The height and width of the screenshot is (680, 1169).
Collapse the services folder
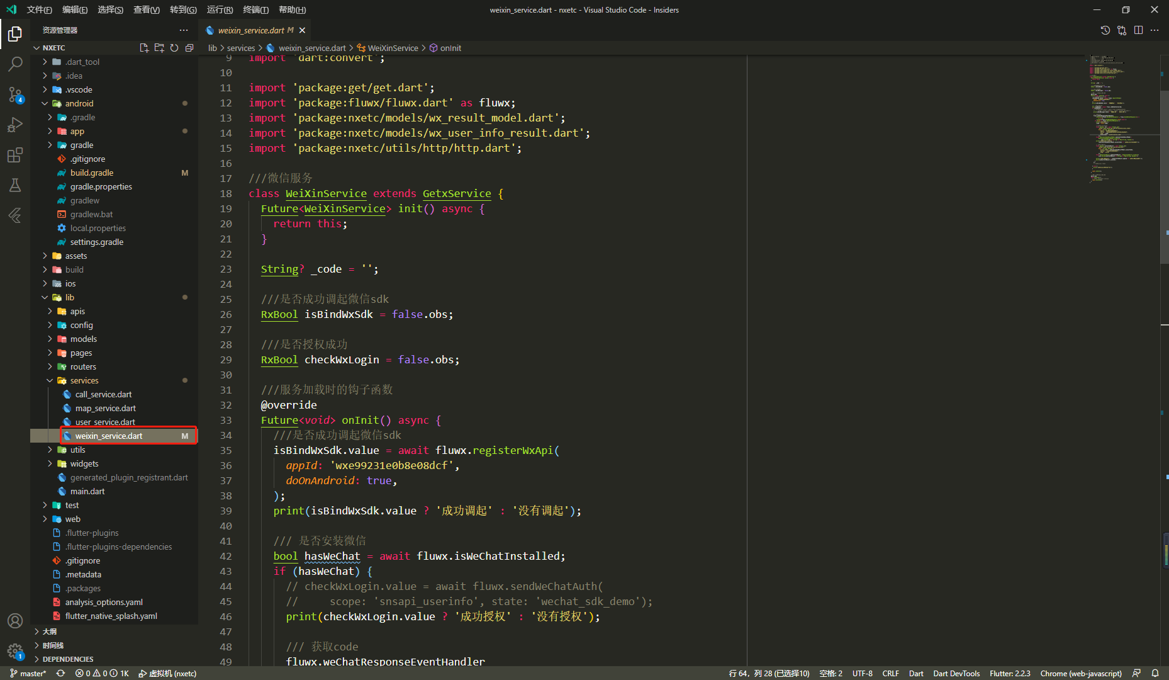point(114,380)
